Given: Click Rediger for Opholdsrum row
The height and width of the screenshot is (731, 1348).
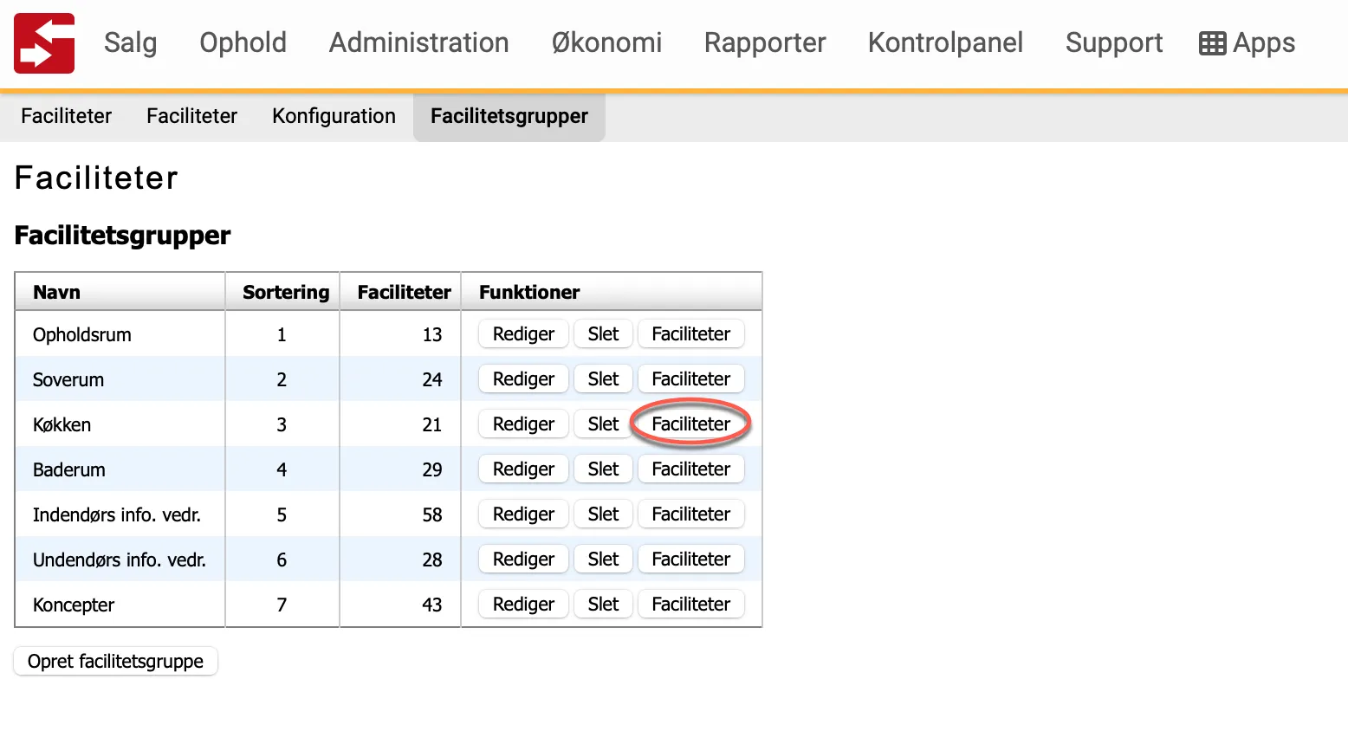Looking at the screenshot, I should [x=522, y=333].
